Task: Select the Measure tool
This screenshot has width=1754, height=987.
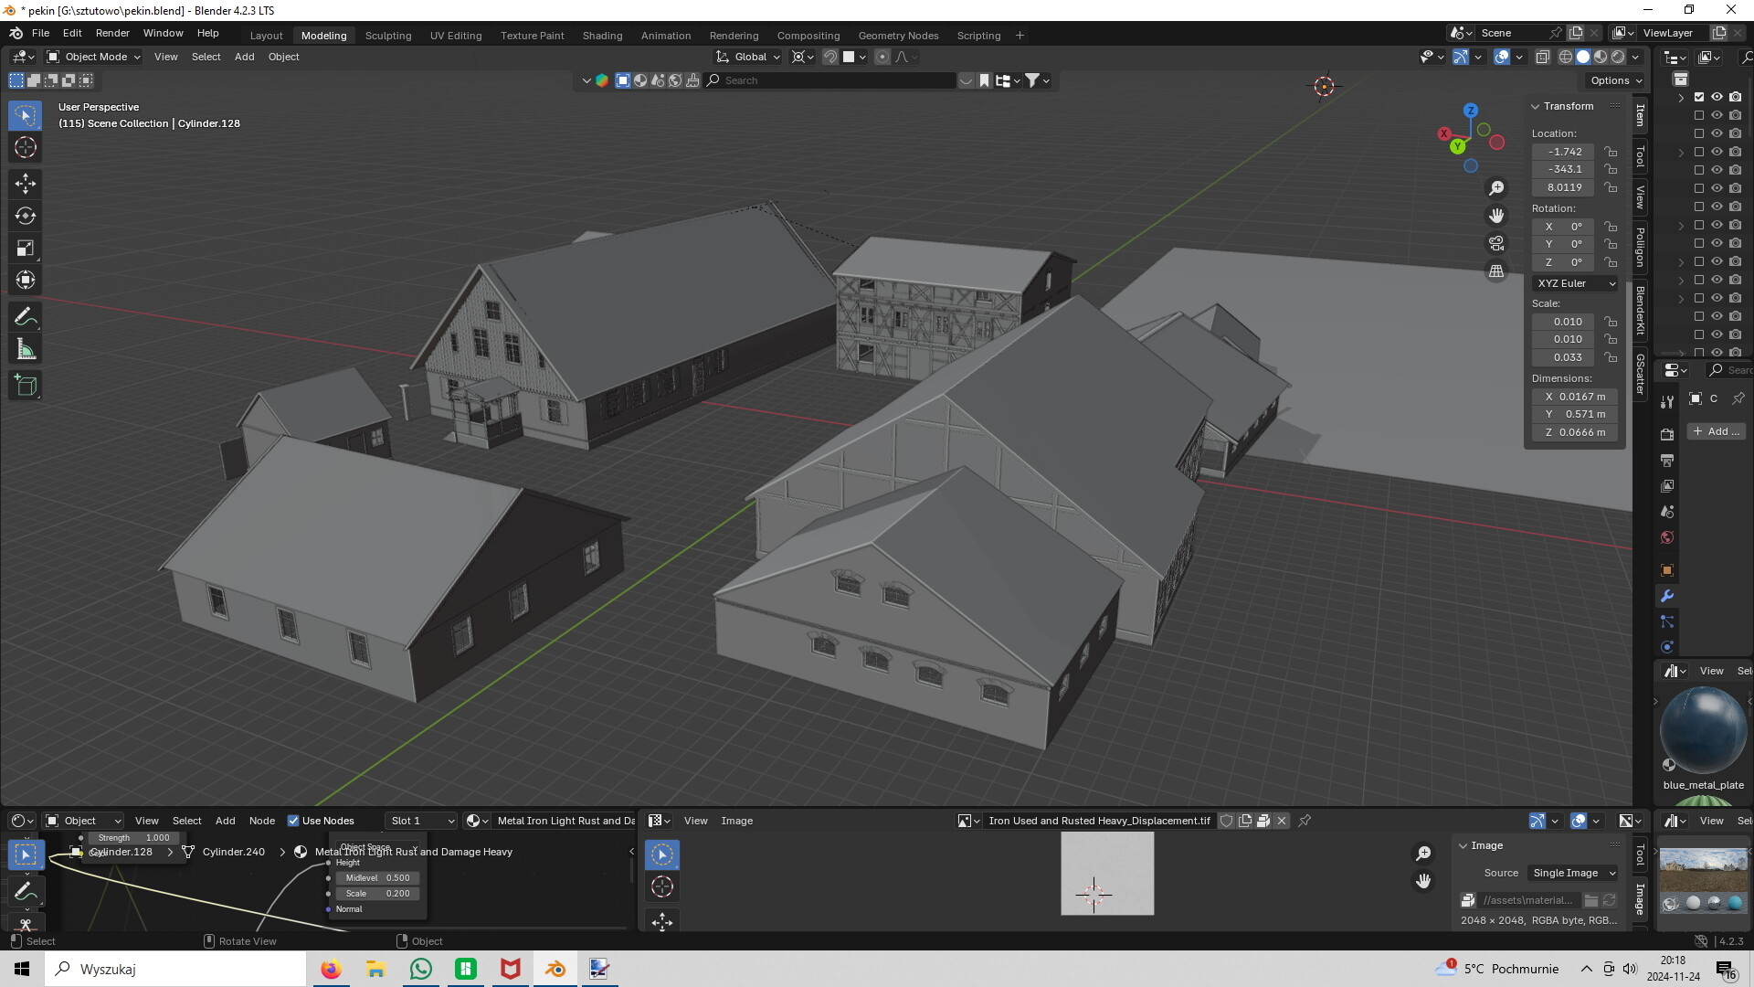Action: pos(26,350)
